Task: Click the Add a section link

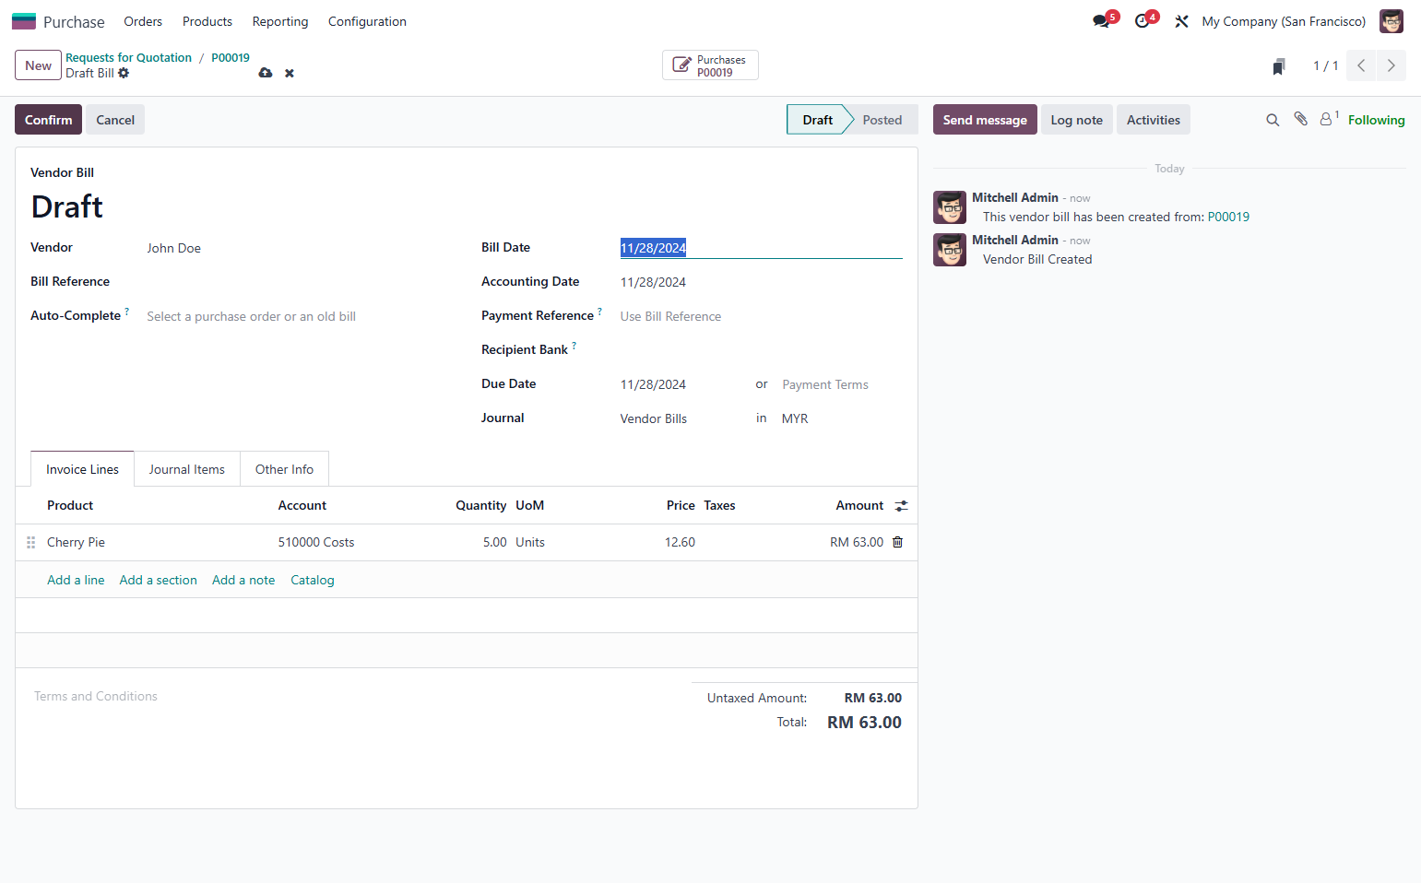Action: [159, 580]
